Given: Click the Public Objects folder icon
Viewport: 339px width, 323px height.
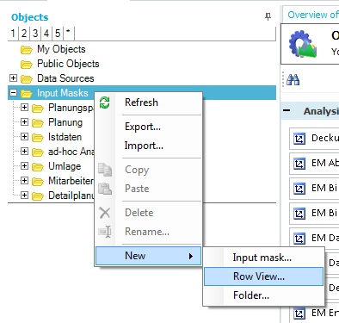Looking at the screenshot, I should (x=27, y=65).
